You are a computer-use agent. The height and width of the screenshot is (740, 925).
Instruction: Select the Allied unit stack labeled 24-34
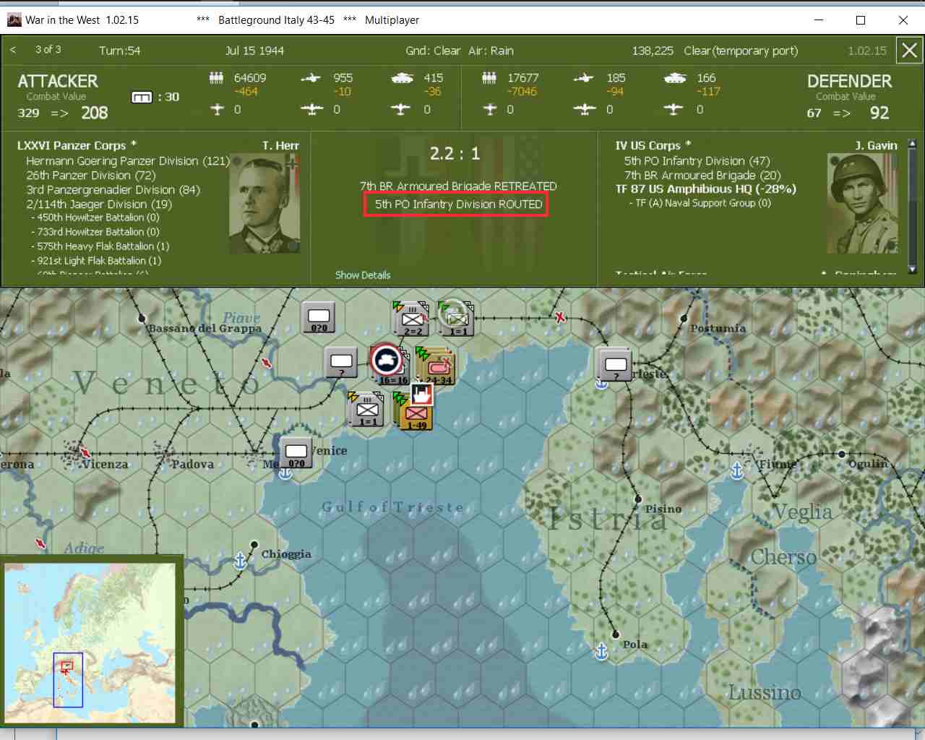pyautogui.click(x=436, y=366)
